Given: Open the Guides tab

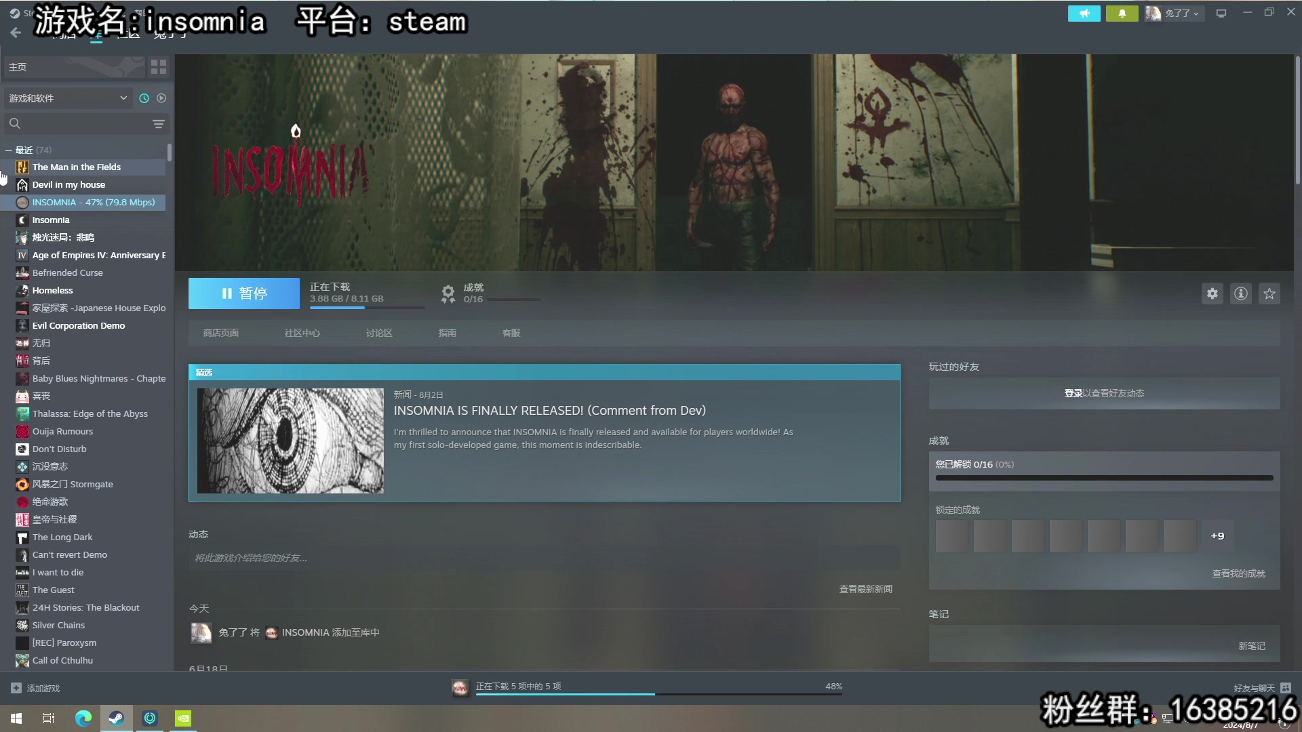Looking at the screenshot, I should click(447, 333).
